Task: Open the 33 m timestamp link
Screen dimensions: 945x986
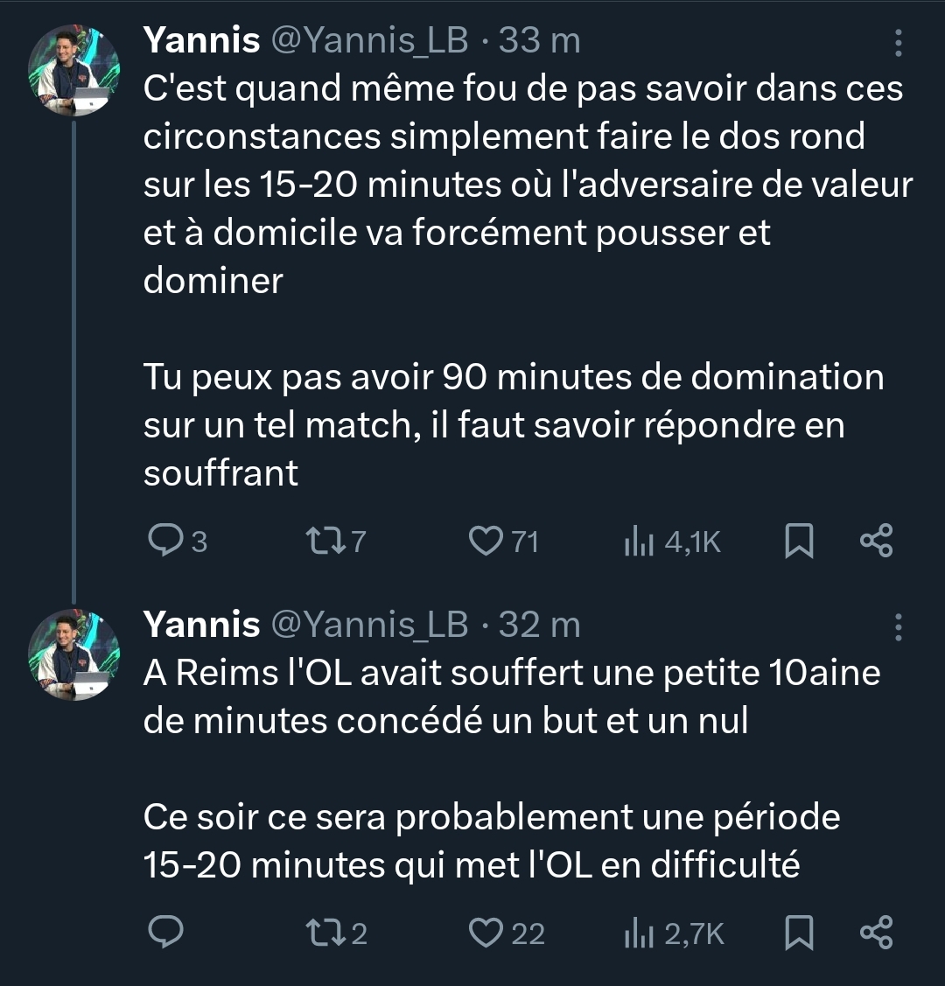Action: point(539,40)
